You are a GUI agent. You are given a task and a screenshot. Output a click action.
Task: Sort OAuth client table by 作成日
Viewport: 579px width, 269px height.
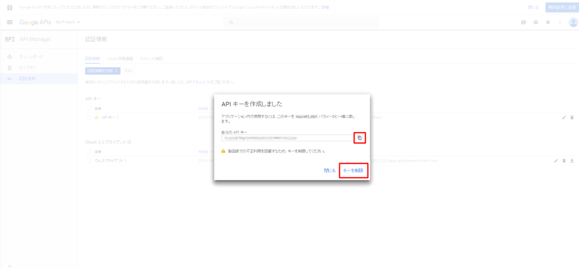pos(205,151)
